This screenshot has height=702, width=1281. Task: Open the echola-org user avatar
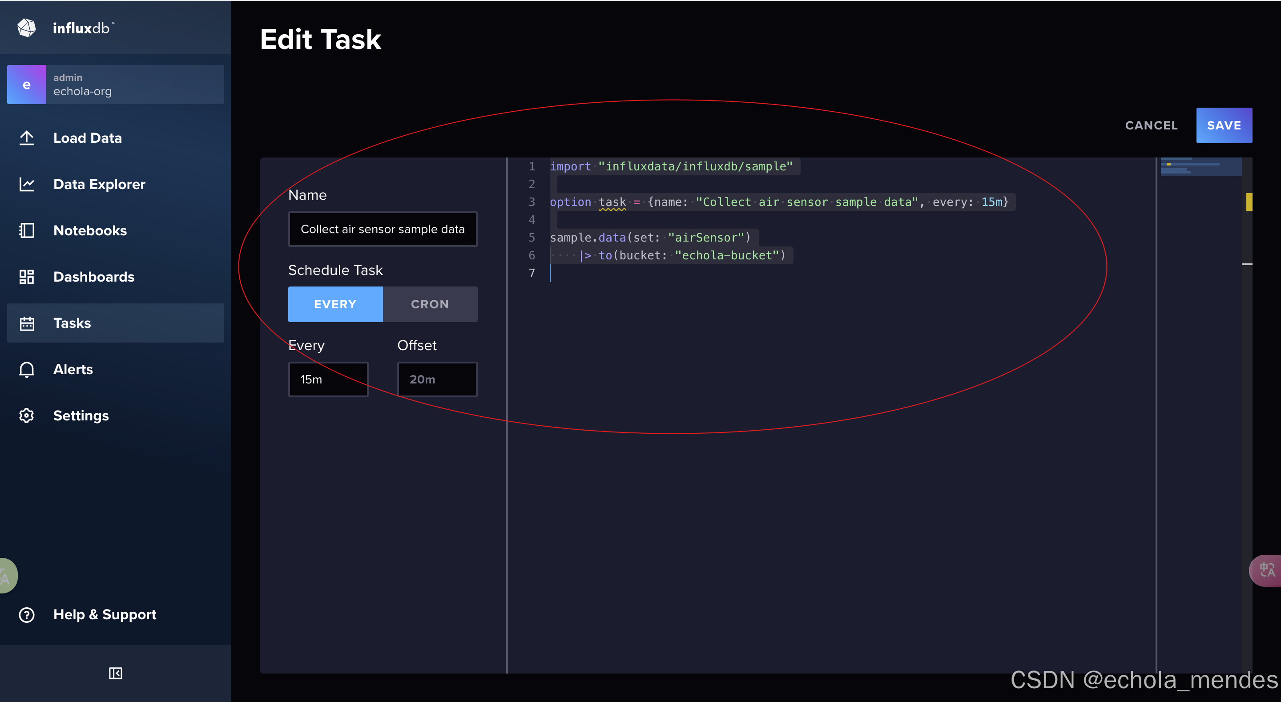pos(26,85)
